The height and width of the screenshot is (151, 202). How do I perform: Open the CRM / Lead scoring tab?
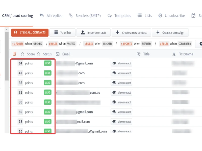[x=17, y=16]
